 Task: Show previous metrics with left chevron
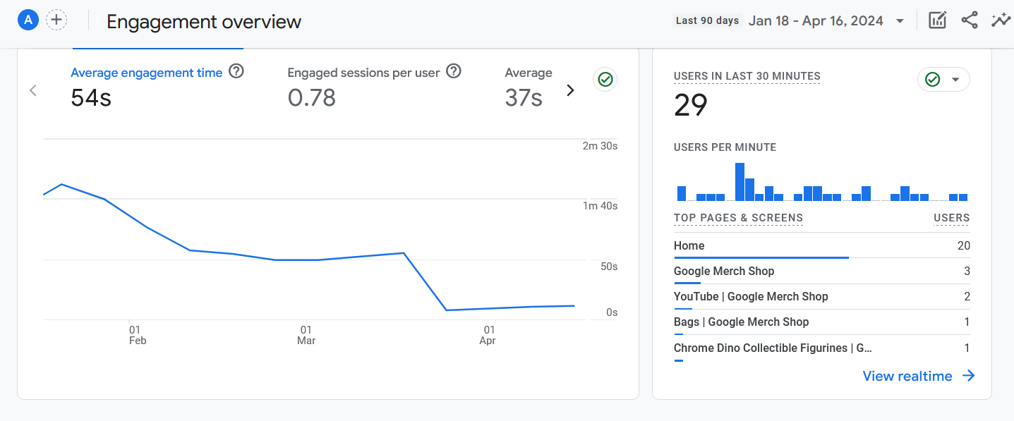coord(32,90)
